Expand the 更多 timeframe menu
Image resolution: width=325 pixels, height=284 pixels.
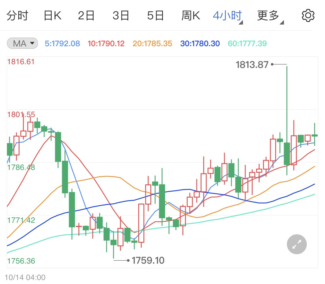click(270, 16)
